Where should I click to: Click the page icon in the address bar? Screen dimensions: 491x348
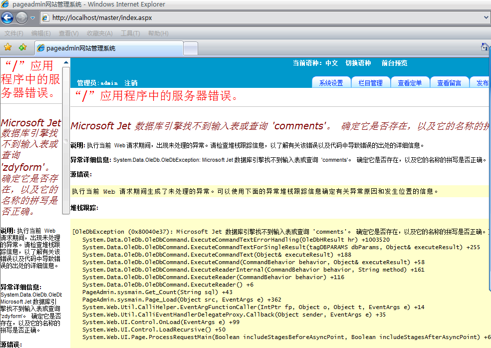pyautogui.click(x=45, y=18)
